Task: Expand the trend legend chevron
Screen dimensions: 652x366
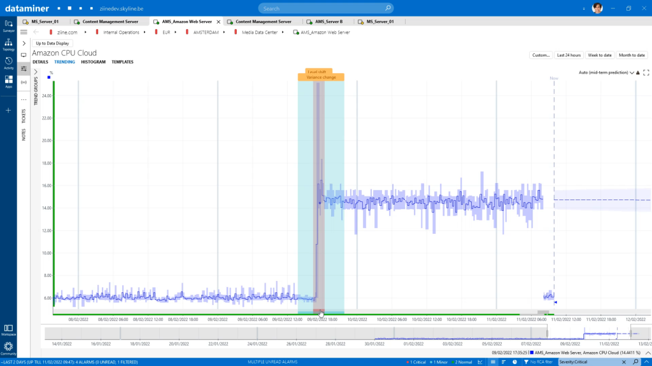Action: pos(648,353)
